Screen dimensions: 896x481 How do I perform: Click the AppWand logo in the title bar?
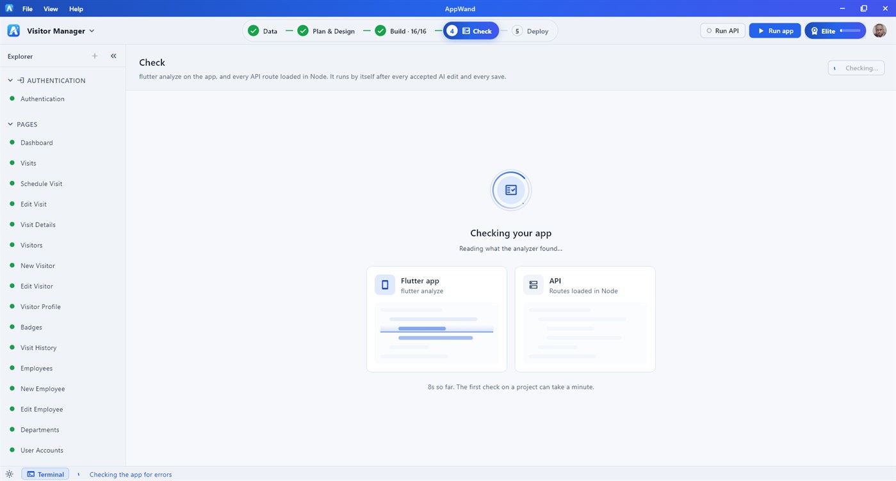9,8
